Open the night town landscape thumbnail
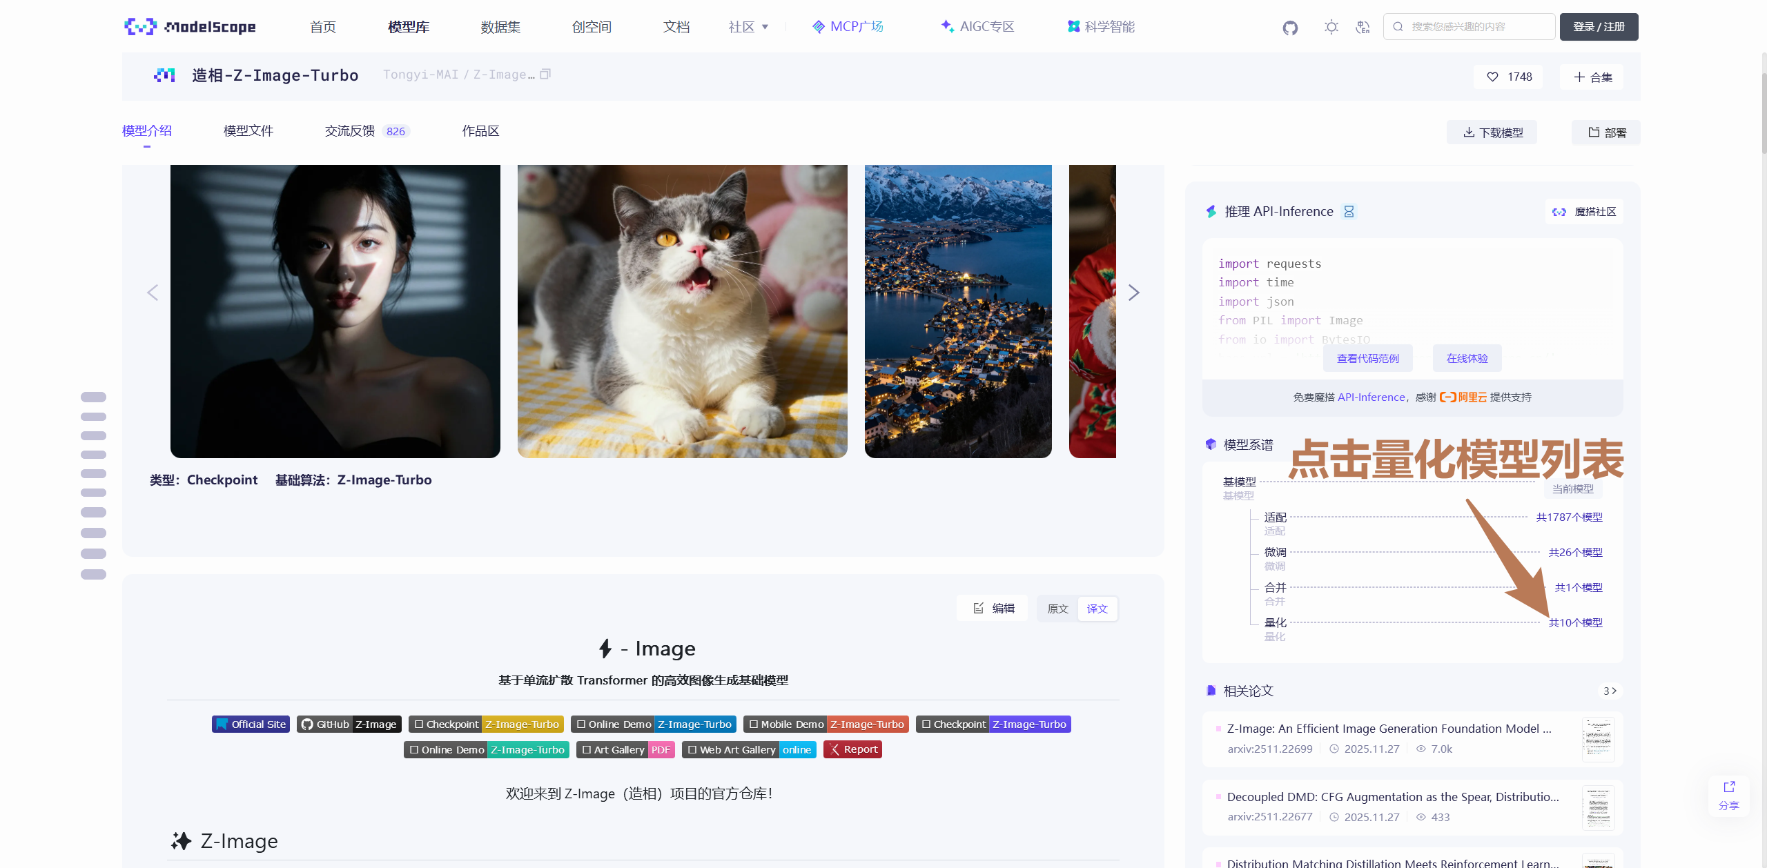The image size is (1767, 868). [958, 311]
